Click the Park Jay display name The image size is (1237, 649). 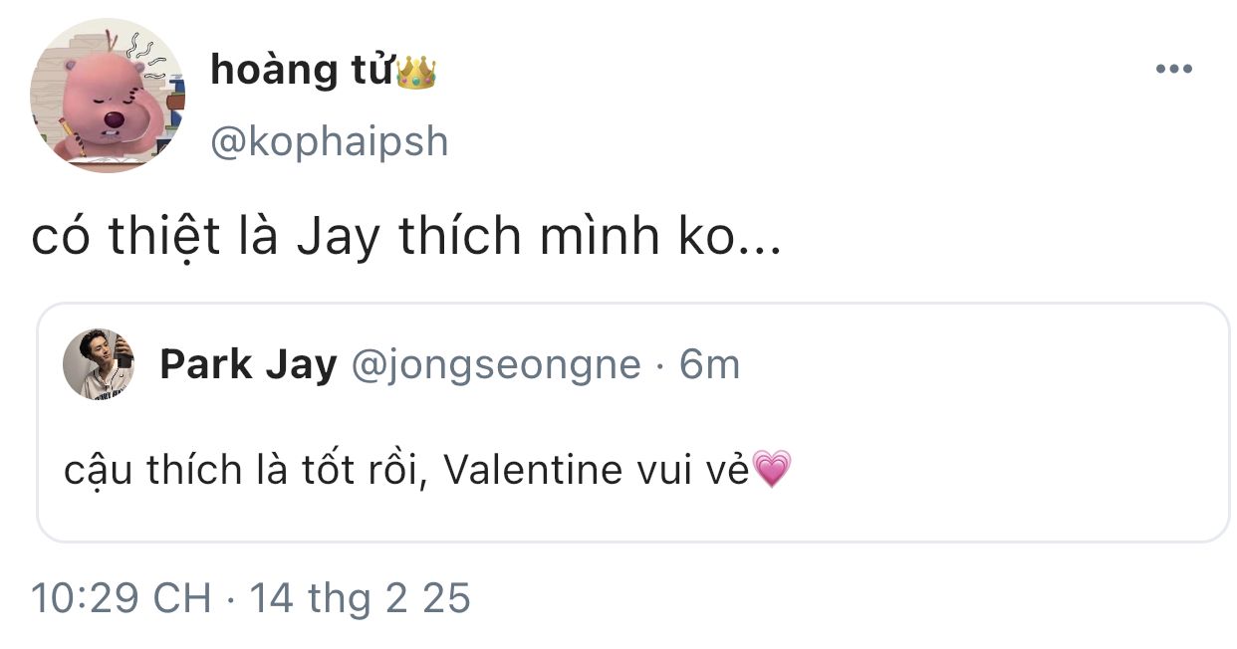(248, 365)
